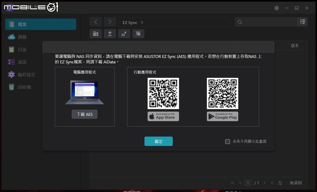
Task: Click the purple information list icon
Action: (11, 62)
